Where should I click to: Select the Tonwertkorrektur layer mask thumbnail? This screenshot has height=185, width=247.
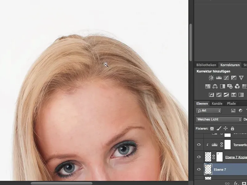[228, 145]
